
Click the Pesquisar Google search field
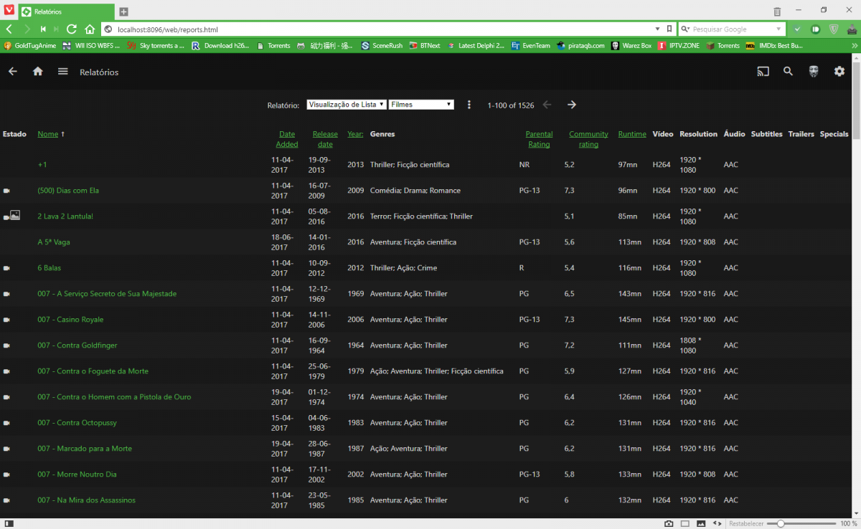(732, 29)
